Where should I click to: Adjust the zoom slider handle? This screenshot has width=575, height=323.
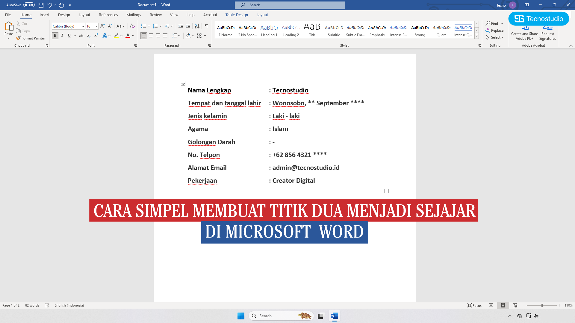(x=542, y=305)
